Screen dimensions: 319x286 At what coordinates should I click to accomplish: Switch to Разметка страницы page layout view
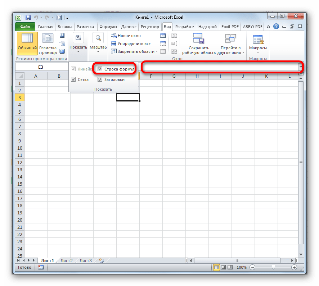pyautogui.click(x=48, y=43)
